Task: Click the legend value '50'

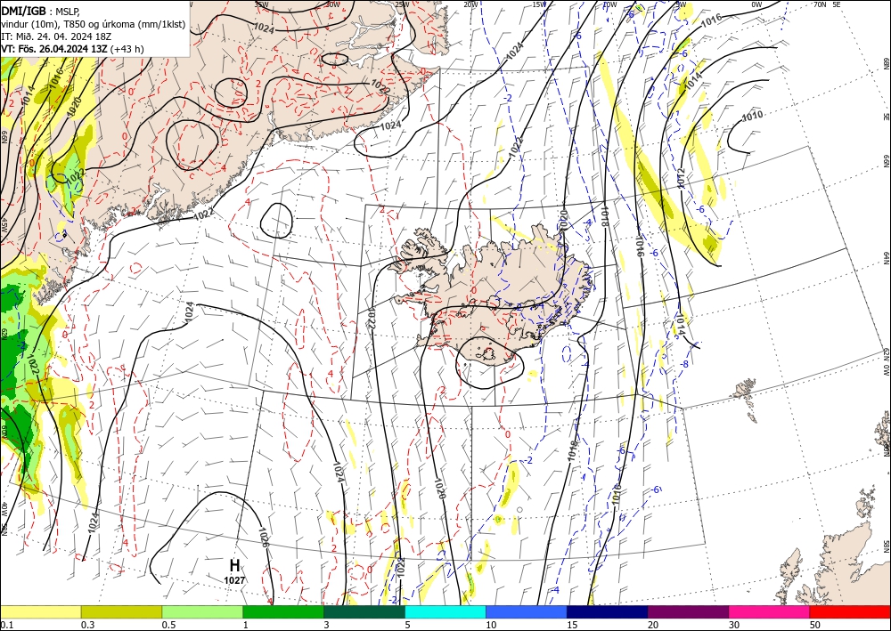Action: [x=815, y=625]
